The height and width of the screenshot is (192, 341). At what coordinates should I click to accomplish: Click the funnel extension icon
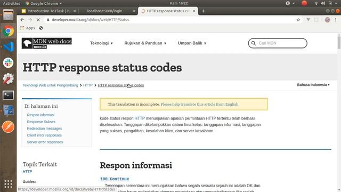pos(308,20)
